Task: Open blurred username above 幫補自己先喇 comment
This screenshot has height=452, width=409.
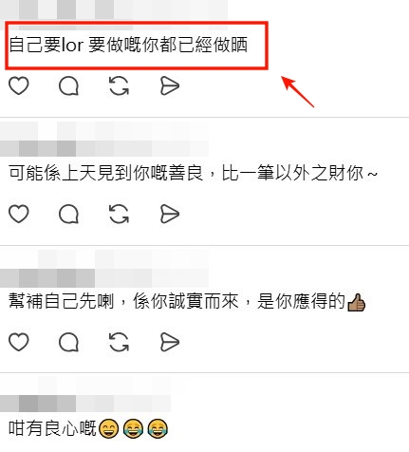Action: click(104, 269)
